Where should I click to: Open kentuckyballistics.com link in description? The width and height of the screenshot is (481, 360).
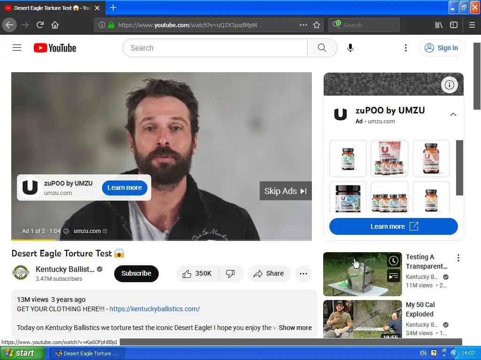[x=155, y=309]
